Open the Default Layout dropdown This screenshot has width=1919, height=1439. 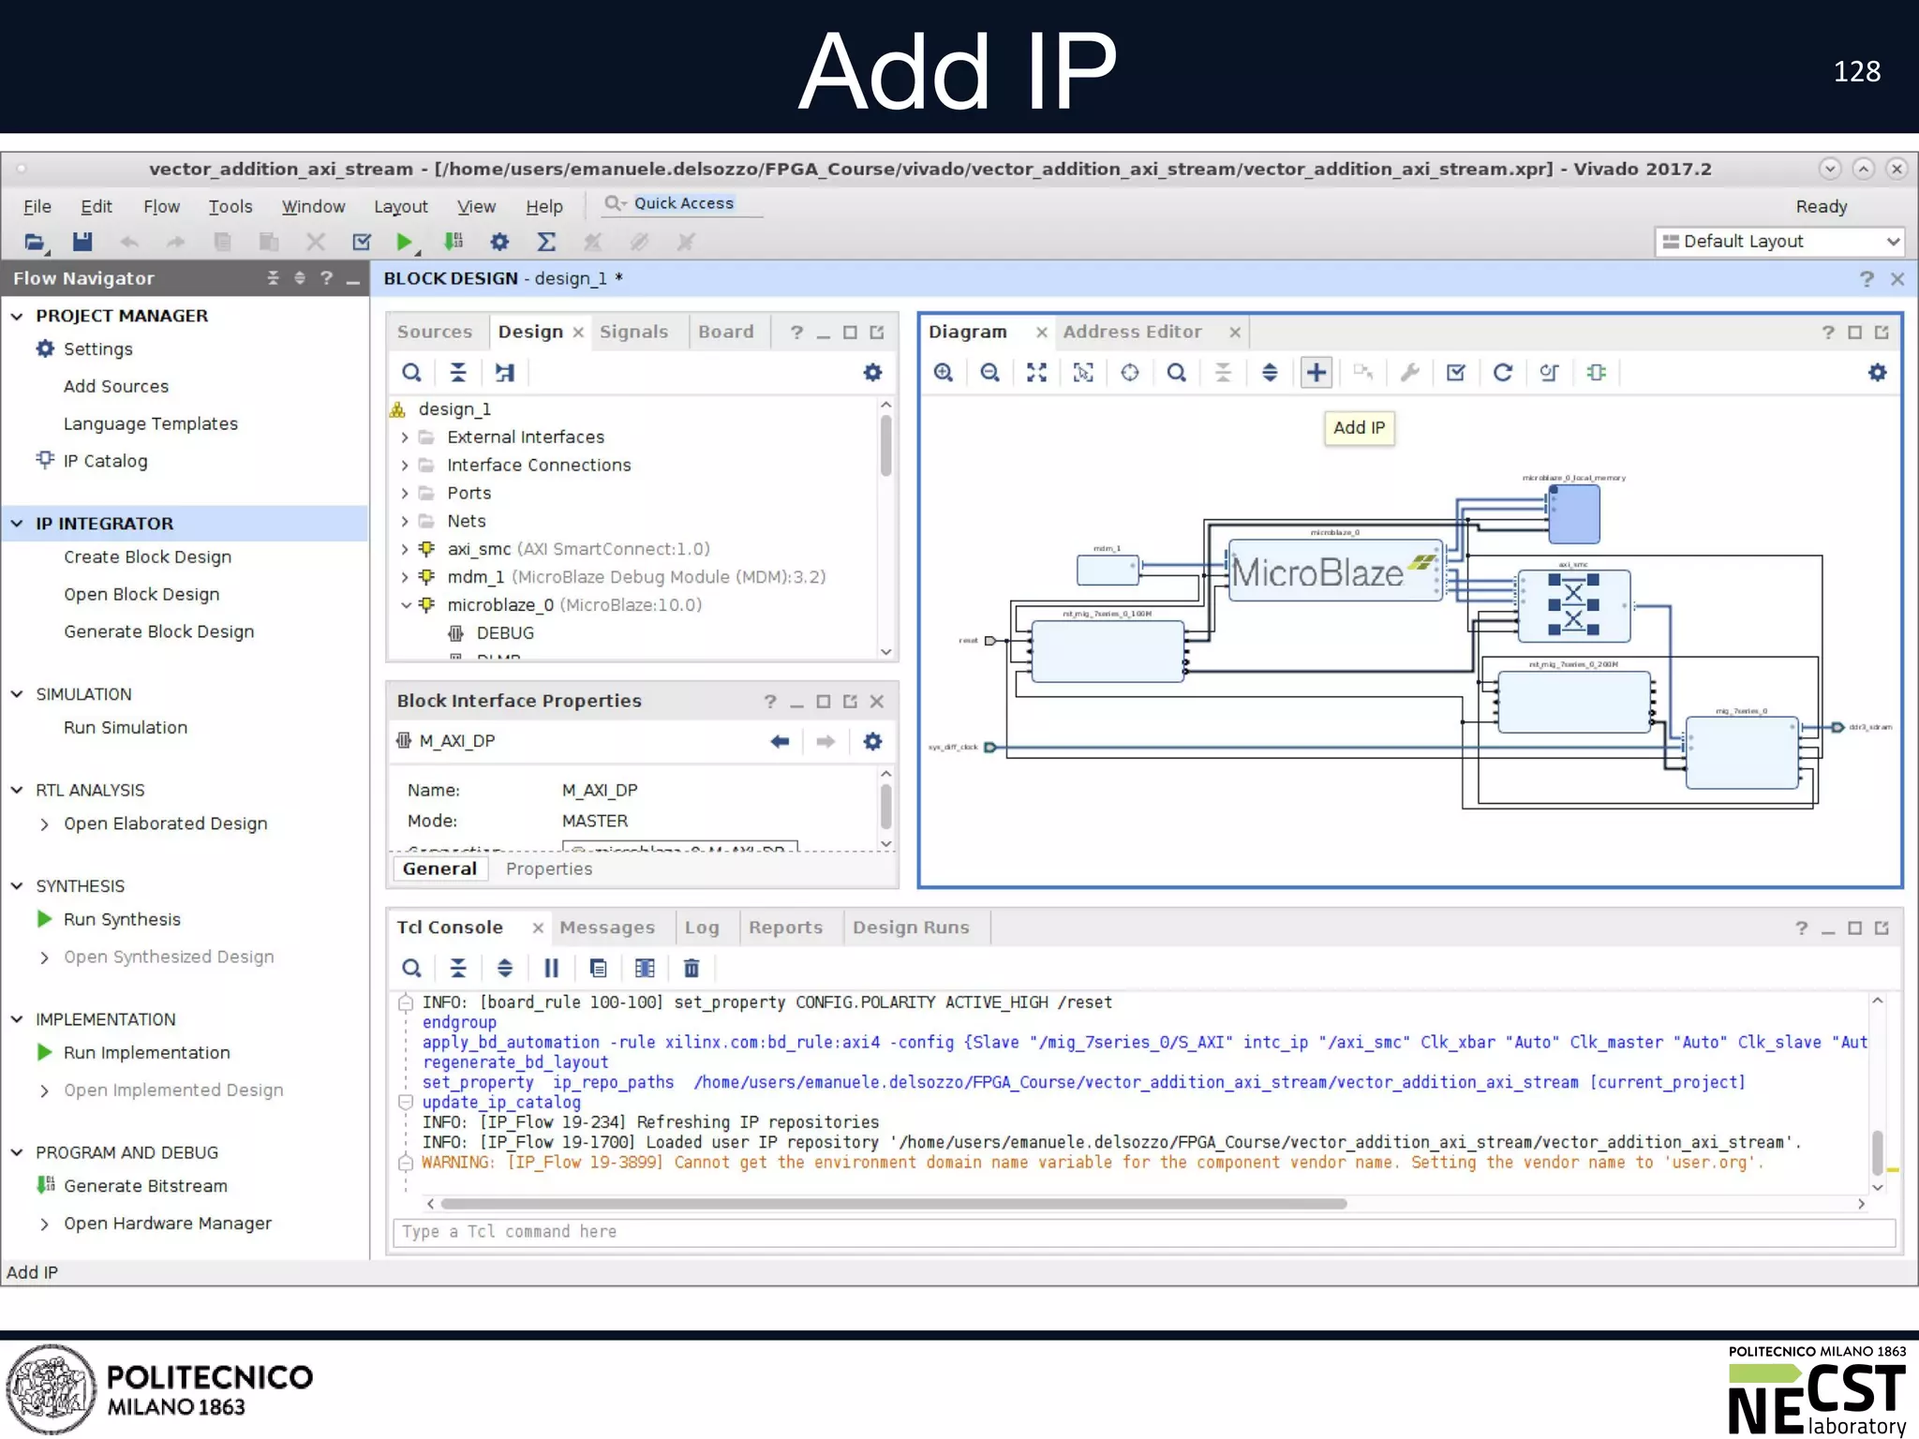click(x=1779, y=242)
